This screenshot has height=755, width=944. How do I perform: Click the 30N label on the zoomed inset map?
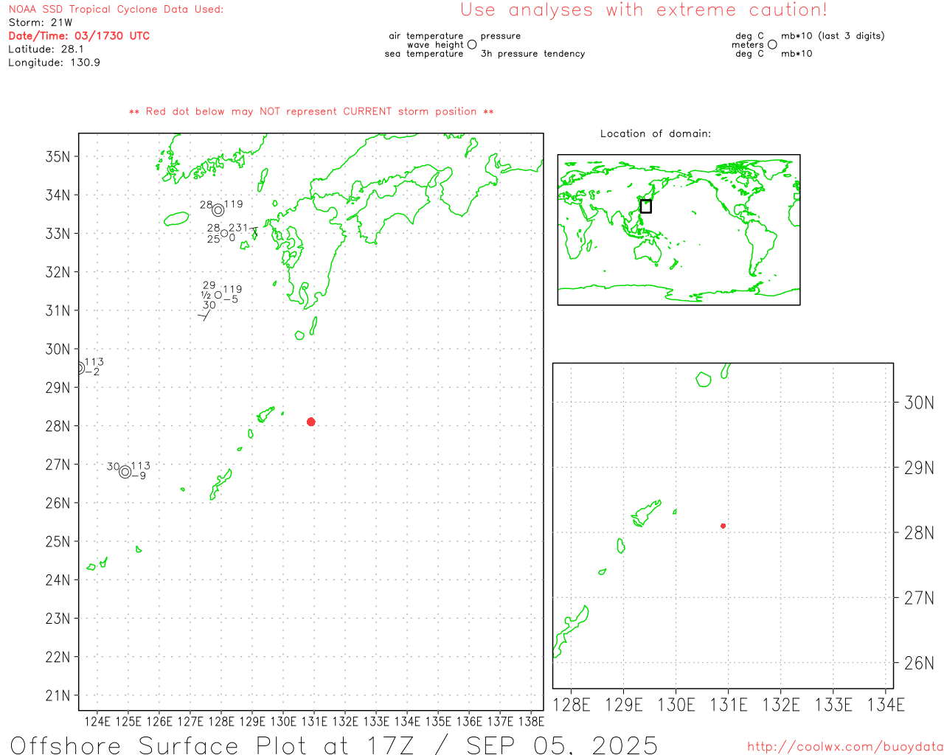coord(919,403)
